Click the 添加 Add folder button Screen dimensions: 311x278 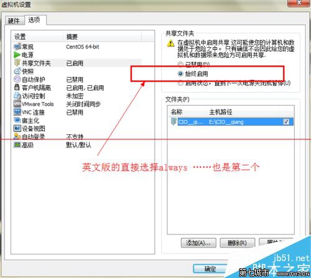coord(198,243)
